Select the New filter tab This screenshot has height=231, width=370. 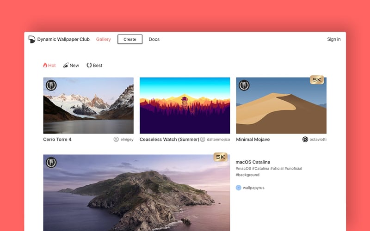[x=71, y=65]
